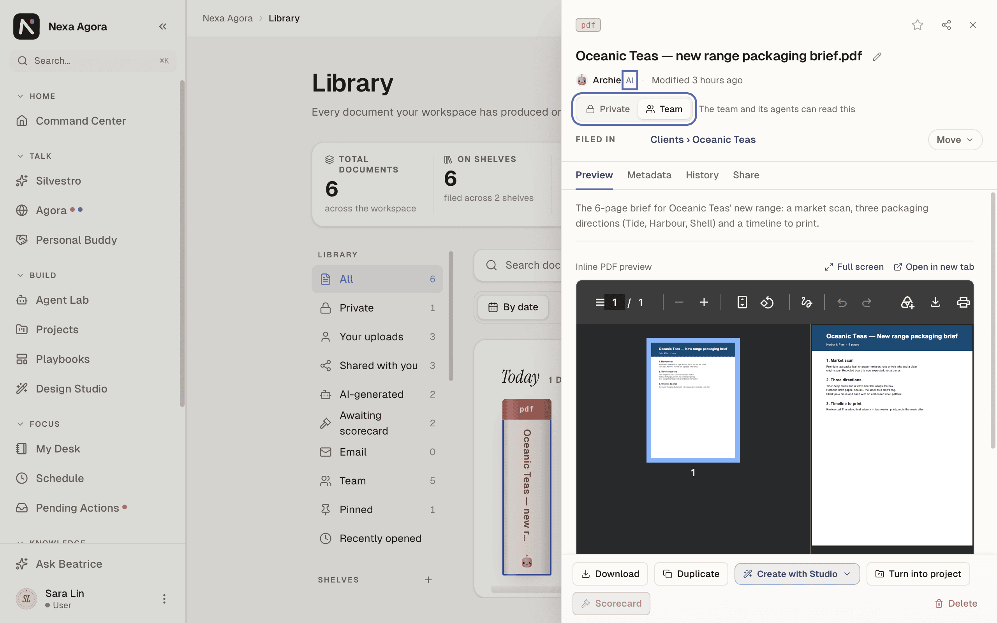Open PDF preview in Full screen
The width and height of the screenshot is (997, 623).
(854, 267)
